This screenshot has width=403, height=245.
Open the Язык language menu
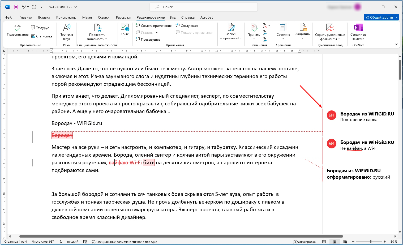point(125,31)
